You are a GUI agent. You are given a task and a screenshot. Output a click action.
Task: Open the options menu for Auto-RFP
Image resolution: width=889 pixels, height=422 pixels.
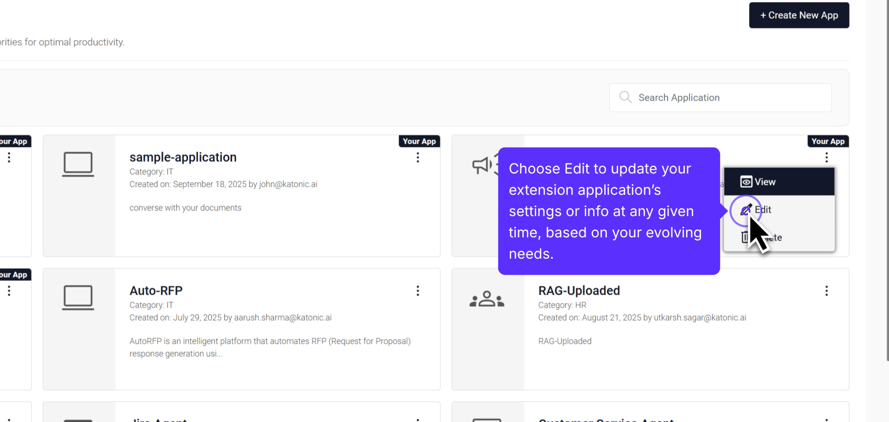(x=418, y=291)
